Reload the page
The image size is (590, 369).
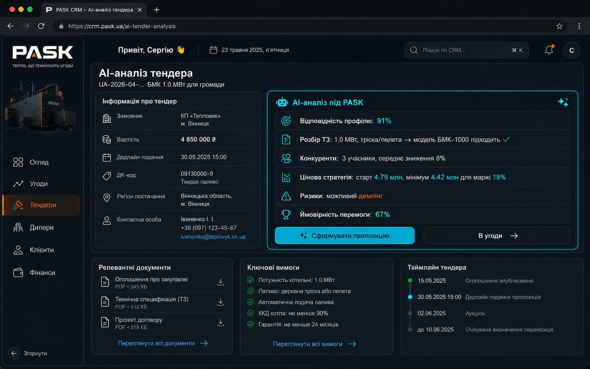click(x=41, y=26)
